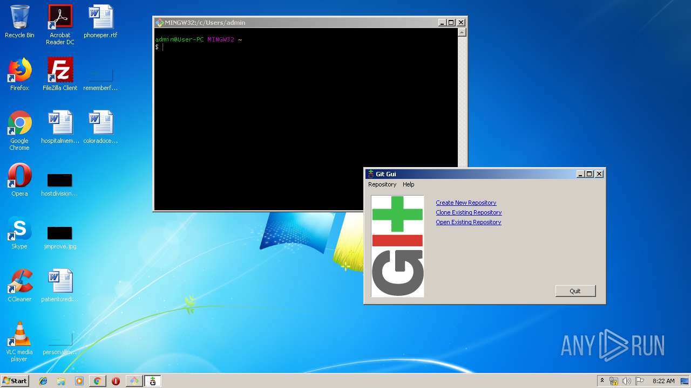
Task: Open Windows Media Player taskbar icon
Action: [x=79, y=381]
